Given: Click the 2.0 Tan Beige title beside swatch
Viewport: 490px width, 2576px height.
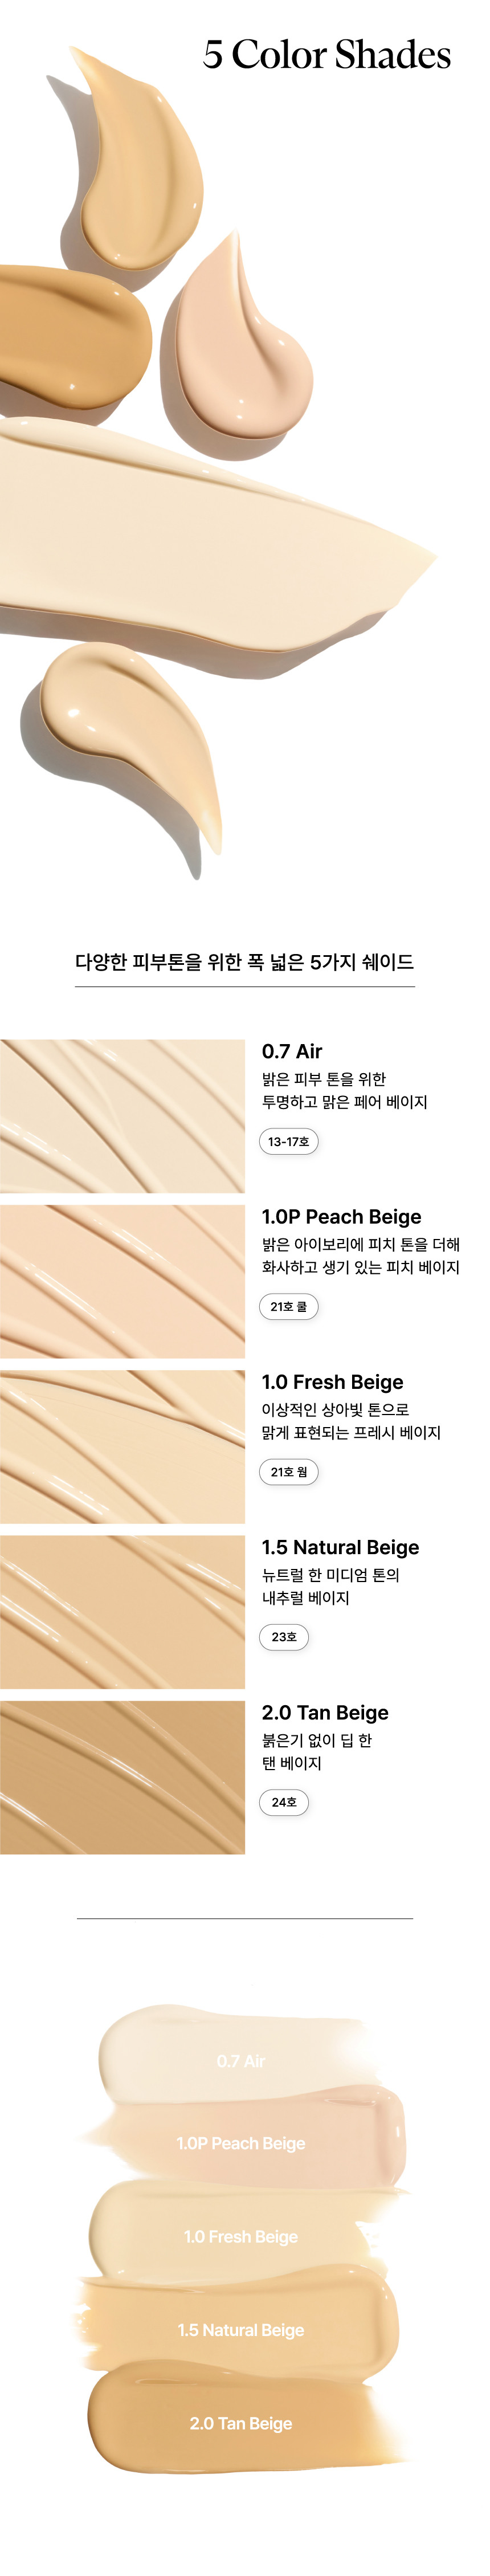Looking at the screenshot, I should coord(325,1712).
